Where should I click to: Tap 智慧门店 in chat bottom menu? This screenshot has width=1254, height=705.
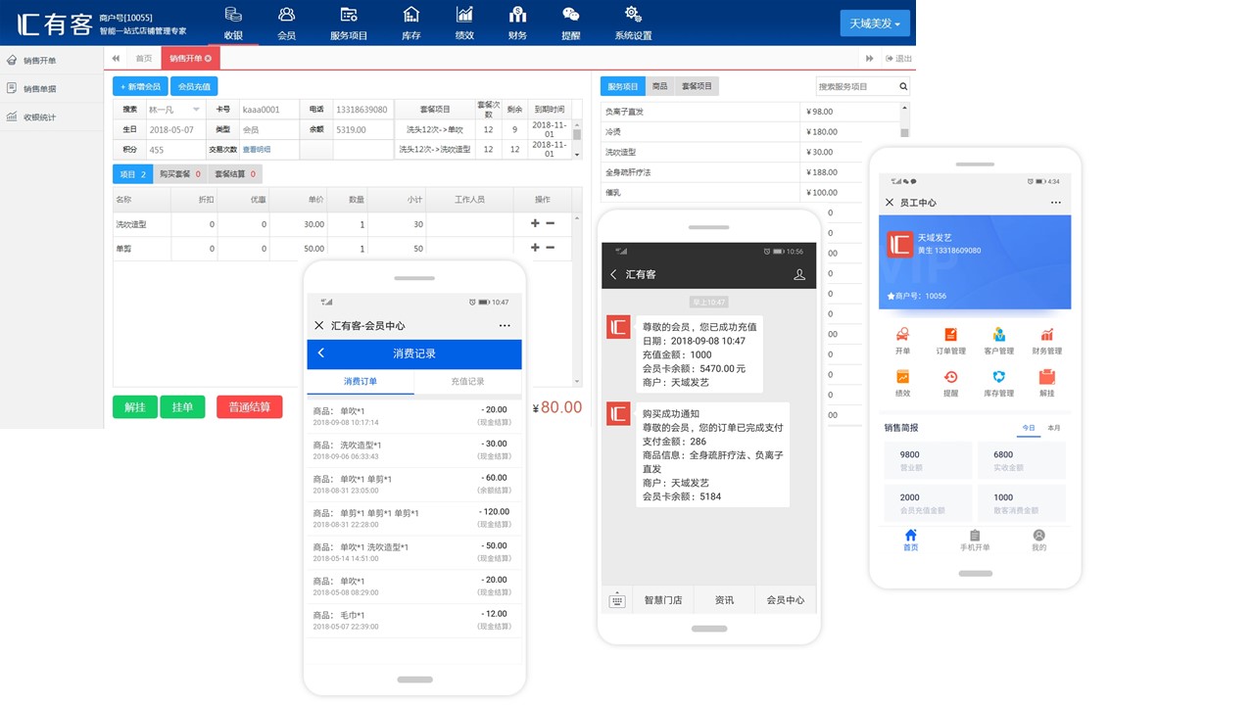pos(662,600)
